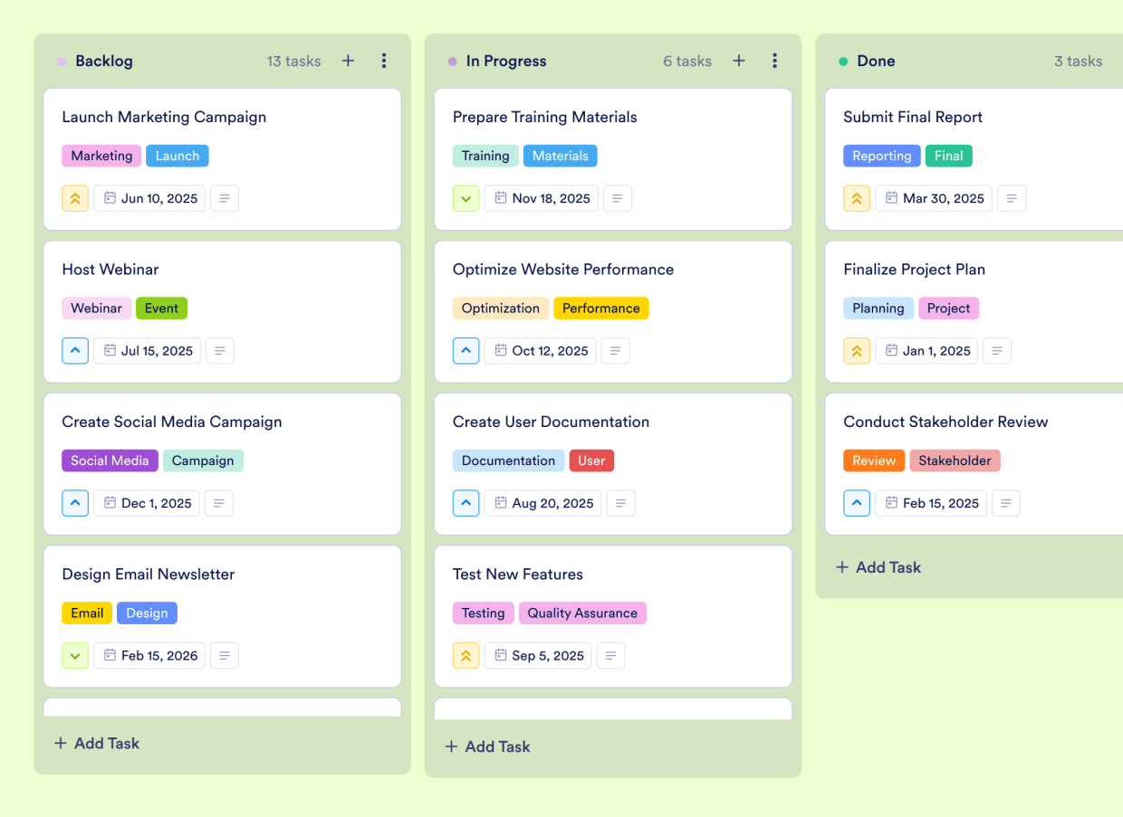Image resolution: width=1123 pixels, height=817 pixels.
Task: Open Dec 1, 2025 date picker
Action: click(x=147, y=503)
